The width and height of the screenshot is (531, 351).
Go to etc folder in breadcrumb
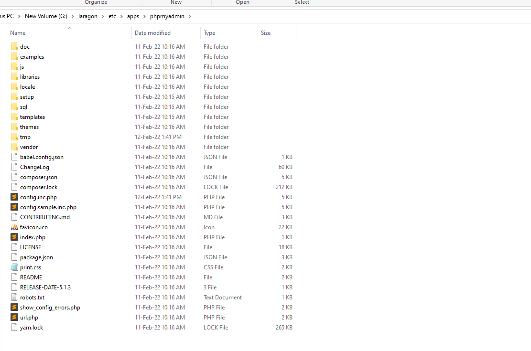click(x=112, y=16)
